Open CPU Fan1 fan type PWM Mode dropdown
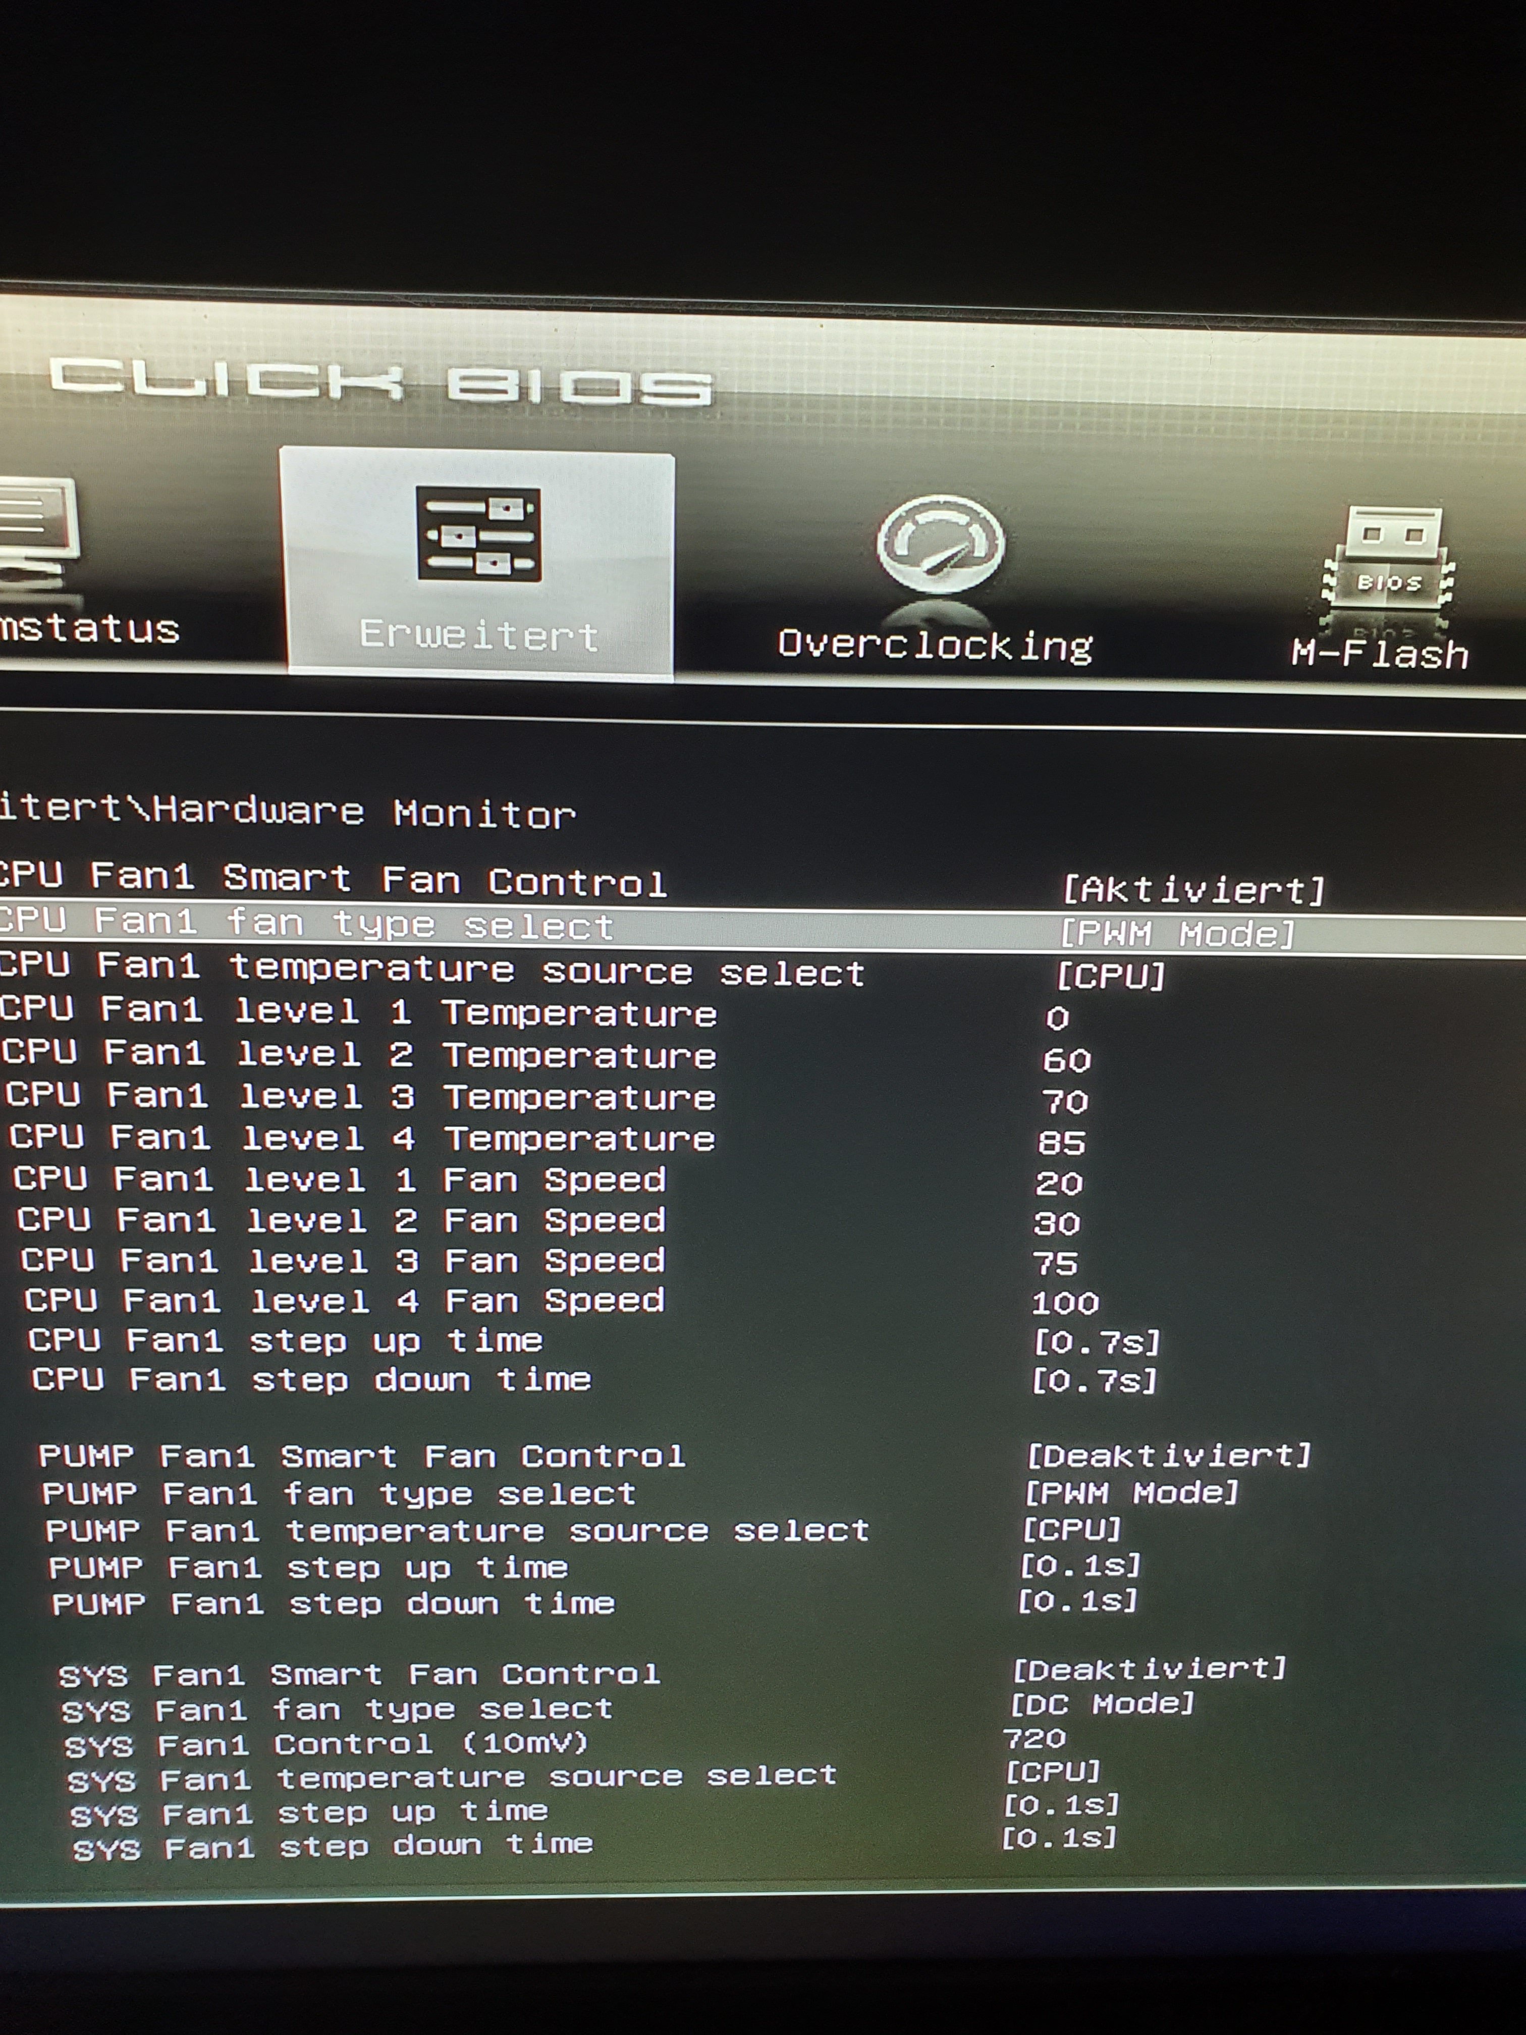 tap(1177, 935)
